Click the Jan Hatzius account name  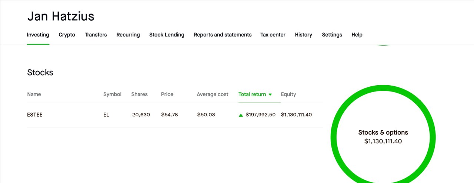coord(61,16)
